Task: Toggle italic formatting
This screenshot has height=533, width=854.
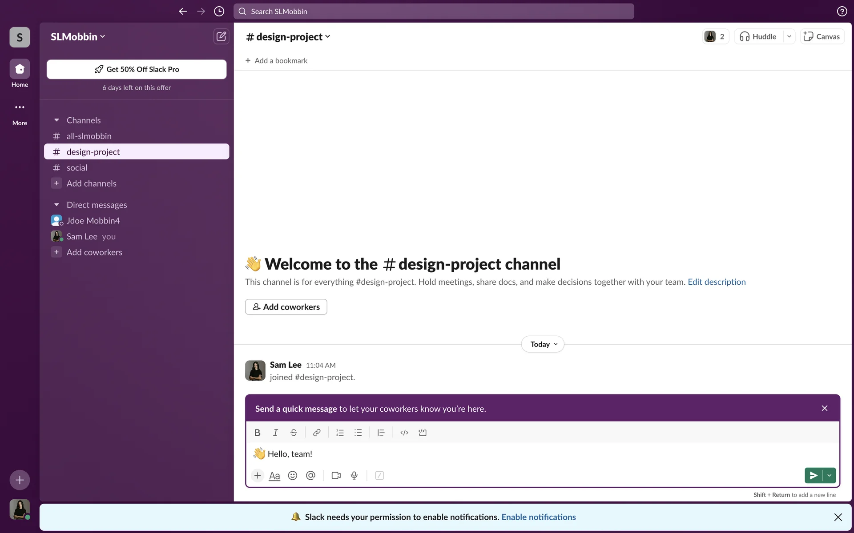Action: pos(275,433)
